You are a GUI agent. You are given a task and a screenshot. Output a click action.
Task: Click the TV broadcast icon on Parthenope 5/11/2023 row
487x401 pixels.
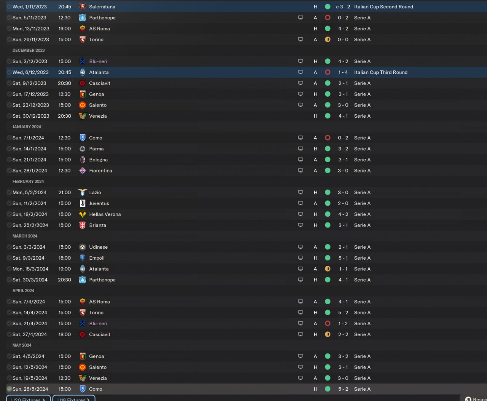pyautogui.click(x=301, y=18)
